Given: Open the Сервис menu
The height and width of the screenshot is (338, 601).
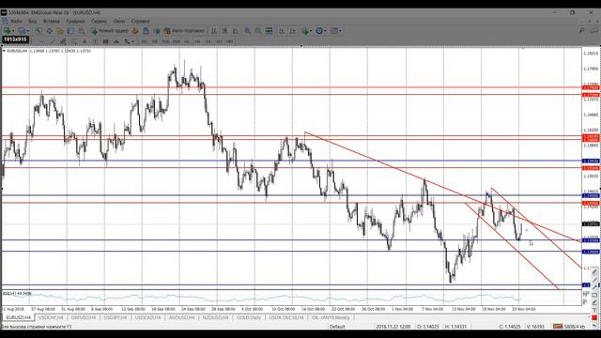Looking at the screenshot, I should [99, 21].
